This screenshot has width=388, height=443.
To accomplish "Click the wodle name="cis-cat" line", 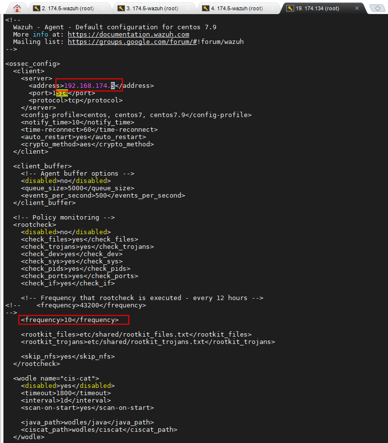I will click(x=56, y=379).
